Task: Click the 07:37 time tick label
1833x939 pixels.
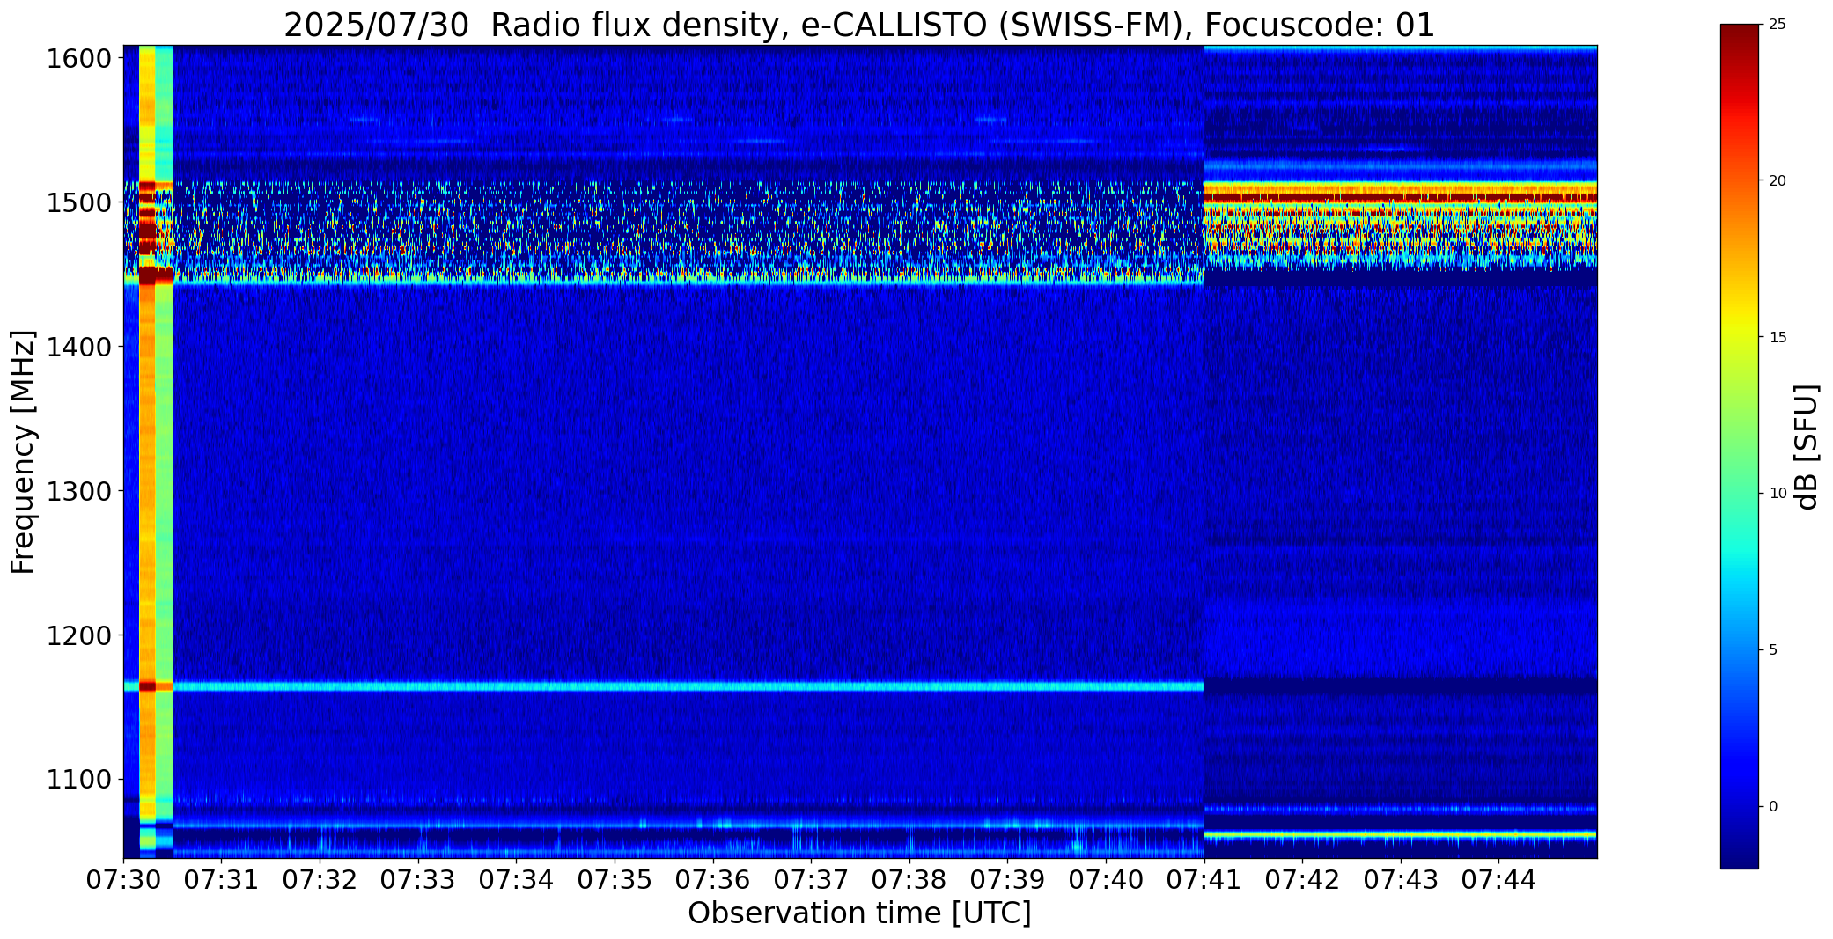Action: click(812, 879)
